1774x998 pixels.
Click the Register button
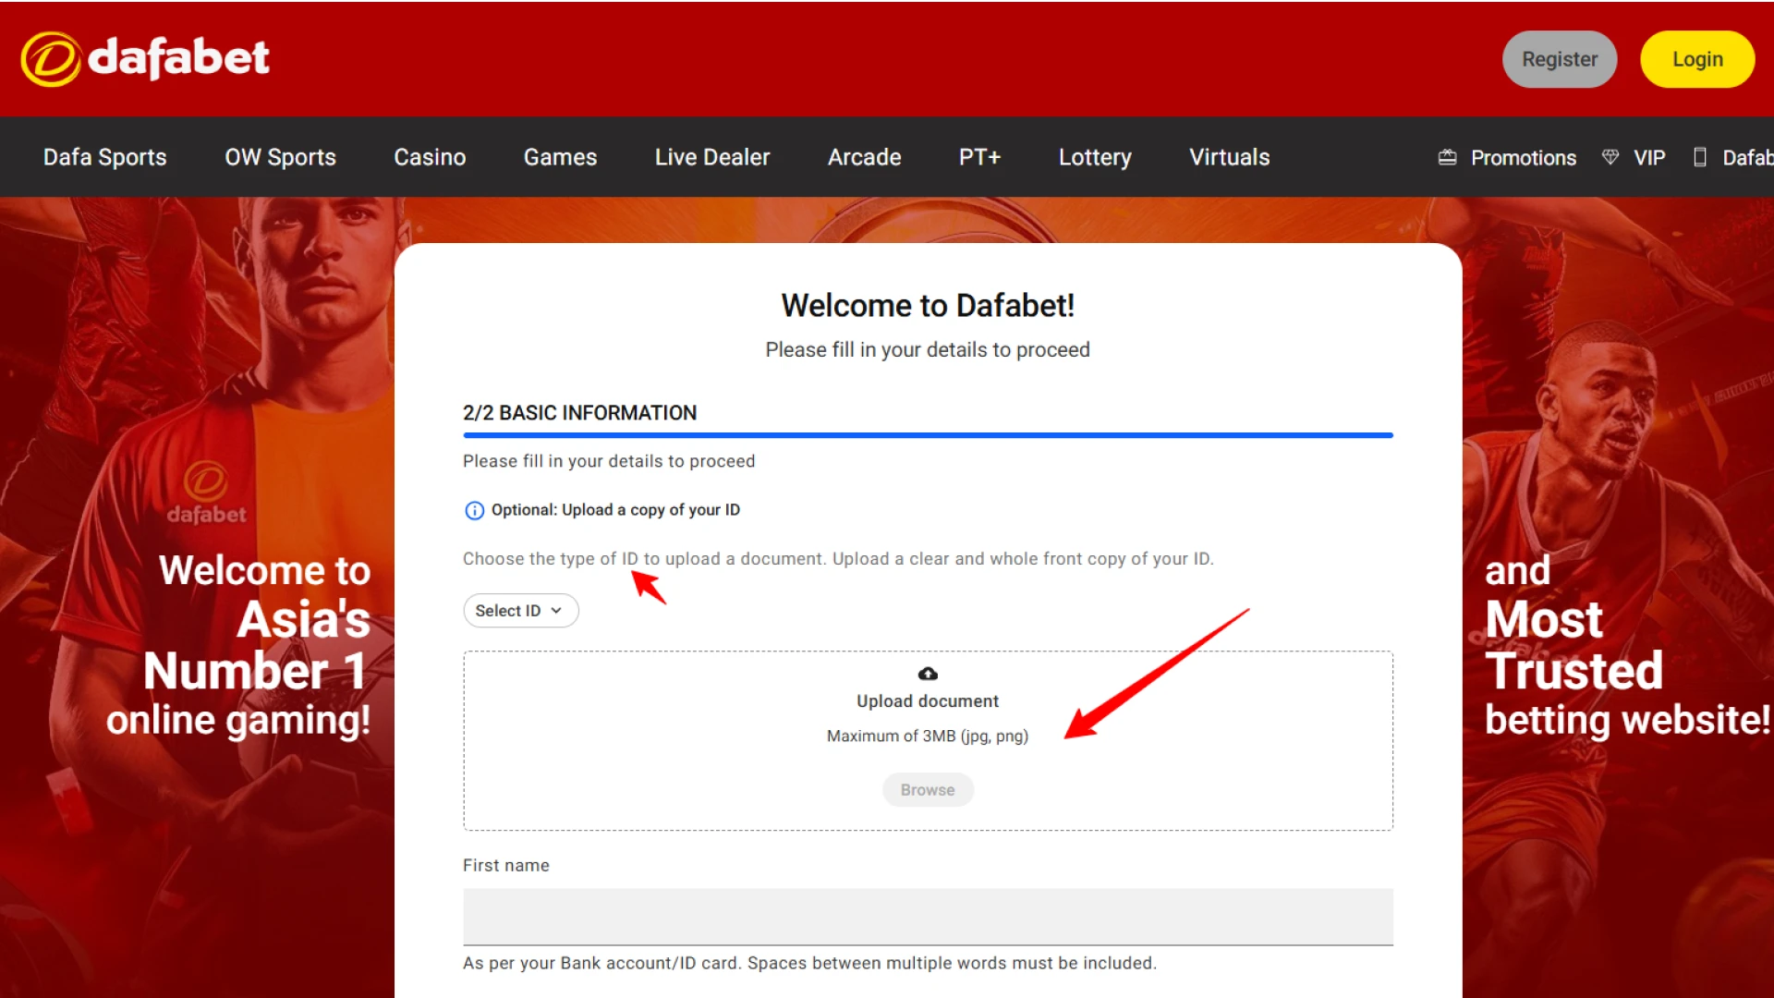(x=1560, y=58)
